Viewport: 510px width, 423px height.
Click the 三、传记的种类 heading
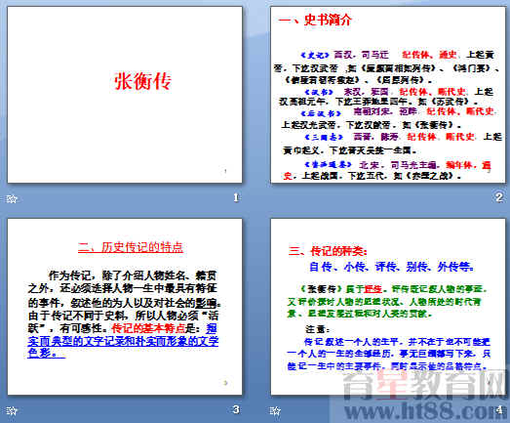328,251
